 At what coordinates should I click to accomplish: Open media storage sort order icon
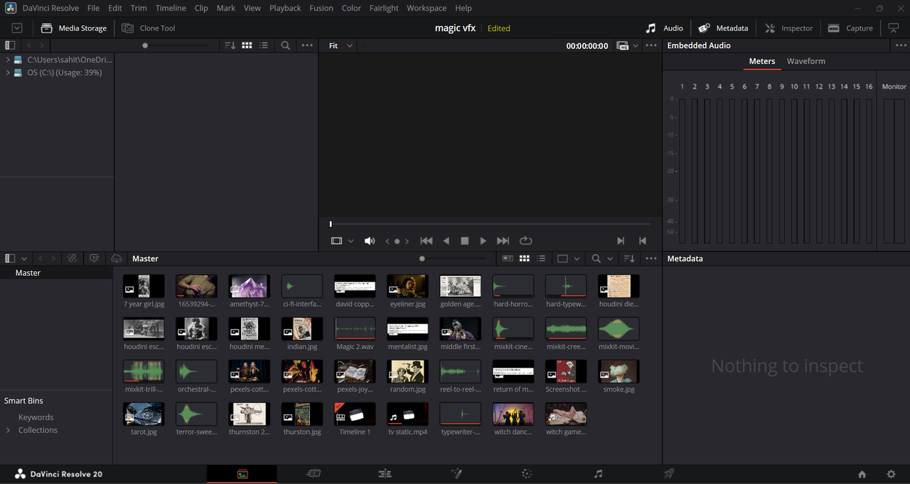230,45
